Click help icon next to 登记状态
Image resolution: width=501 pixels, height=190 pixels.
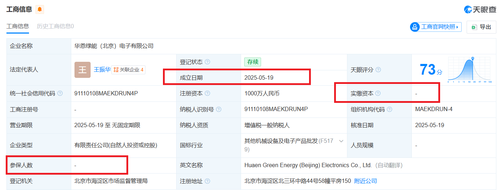207,62
